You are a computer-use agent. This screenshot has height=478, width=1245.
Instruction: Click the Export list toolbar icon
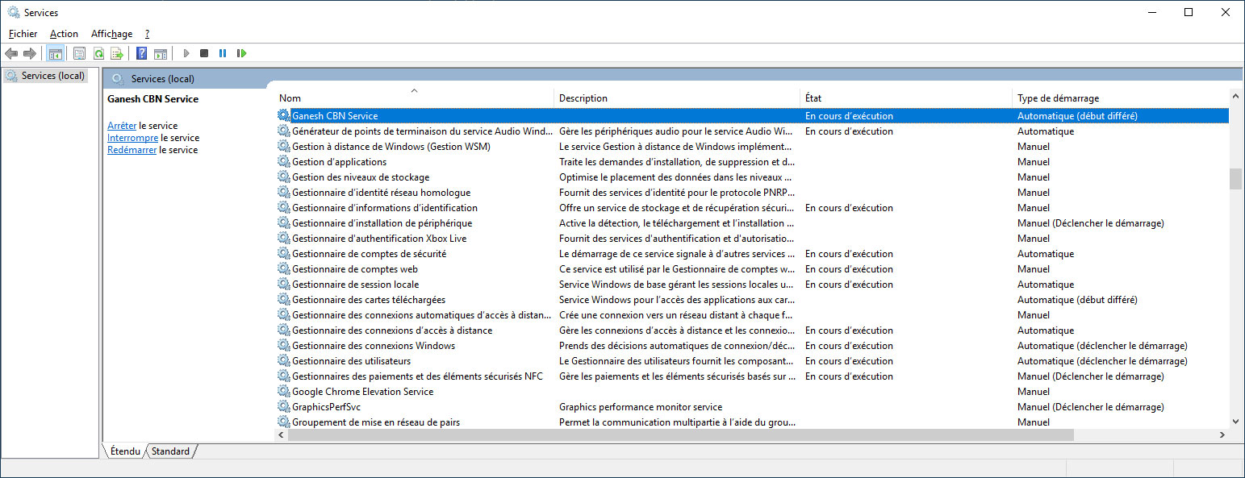point(117,53)
